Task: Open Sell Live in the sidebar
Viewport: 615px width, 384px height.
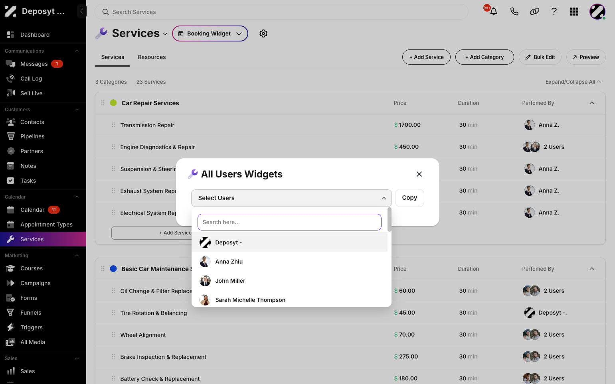Action: click(43, 93)
